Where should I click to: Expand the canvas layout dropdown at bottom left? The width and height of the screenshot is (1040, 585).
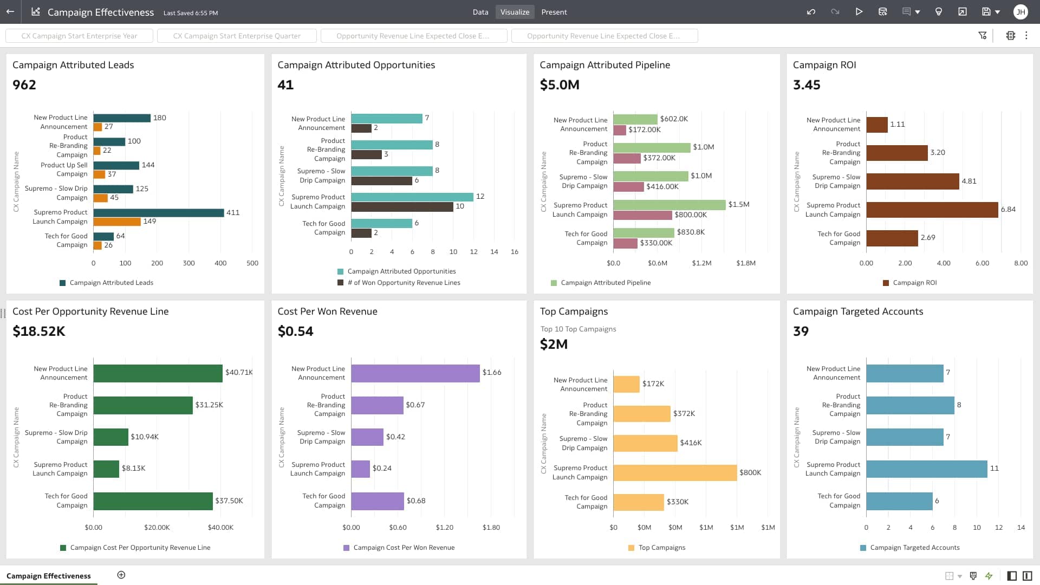point(960,576)
